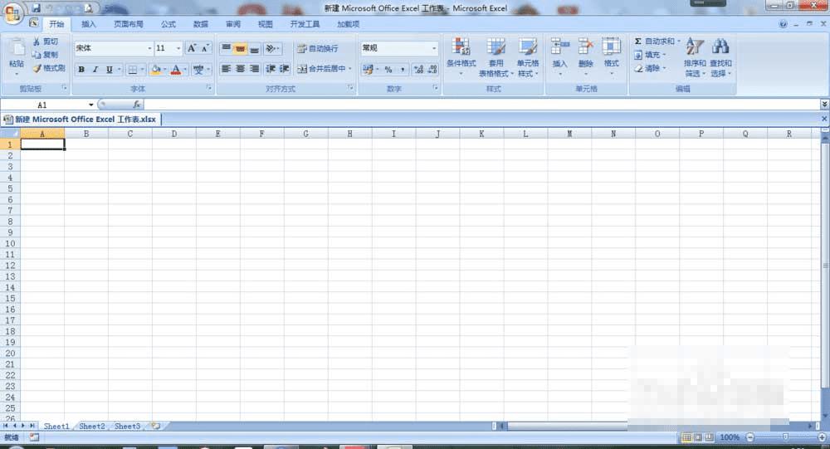Open Find and Select (查找和选择)
This screenshot has height=449, width=830.
720,57
